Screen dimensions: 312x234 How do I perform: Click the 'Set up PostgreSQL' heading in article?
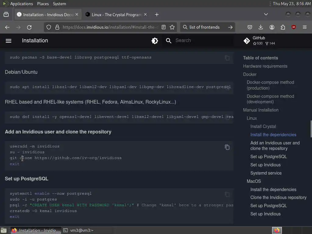[27, 179]
